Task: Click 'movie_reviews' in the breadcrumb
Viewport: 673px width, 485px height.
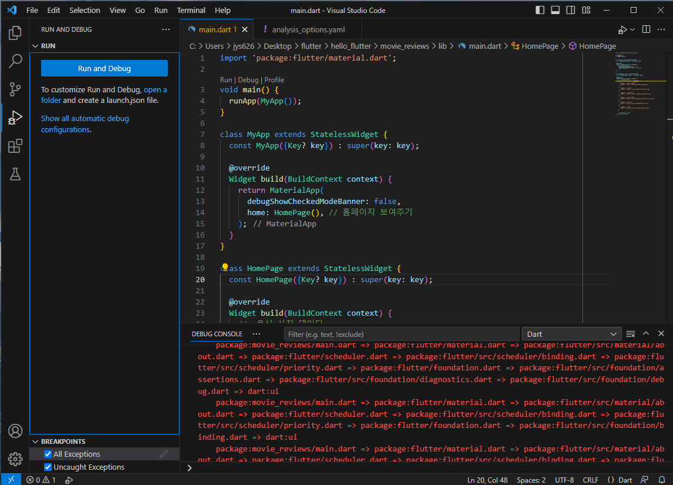Action: (x=404, y=46)
